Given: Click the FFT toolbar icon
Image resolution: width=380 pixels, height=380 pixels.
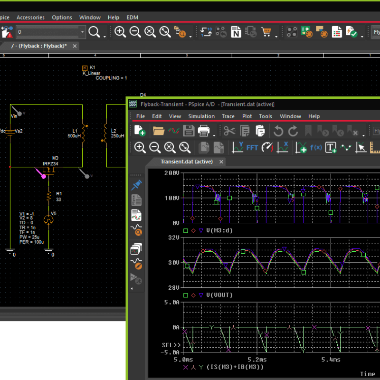Looking at the screenshot, I should pos(252,147).
